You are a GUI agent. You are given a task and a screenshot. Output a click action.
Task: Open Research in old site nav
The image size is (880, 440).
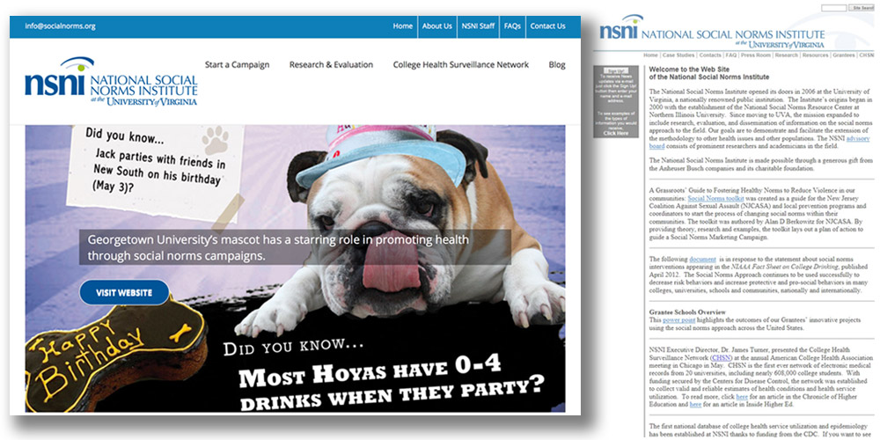(786, 55)
